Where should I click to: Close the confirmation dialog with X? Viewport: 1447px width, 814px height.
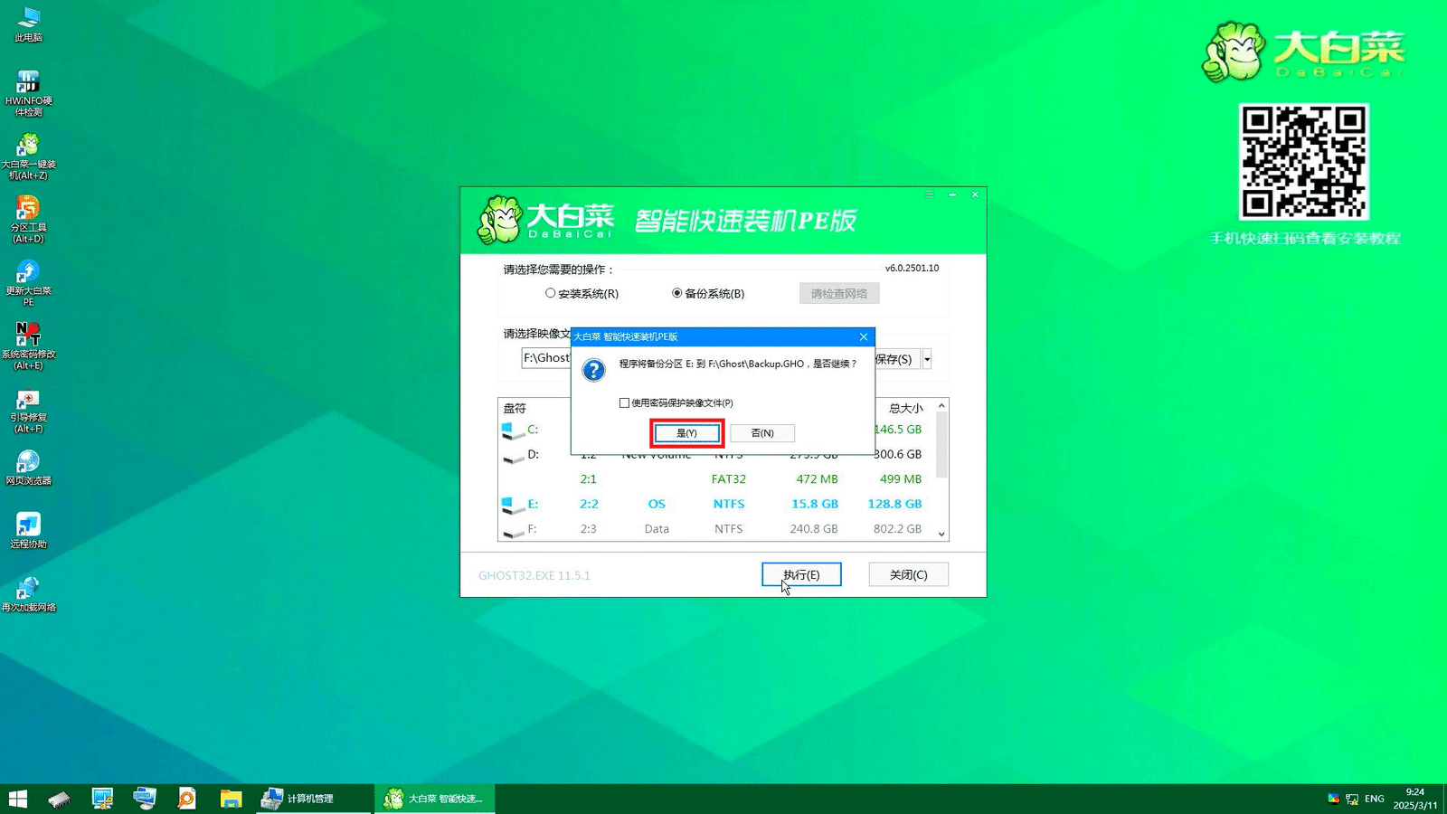[x=864, y=336]
